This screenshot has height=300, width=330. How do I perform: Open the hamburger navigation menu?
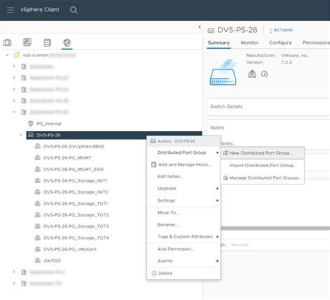(x=10, y=10)
